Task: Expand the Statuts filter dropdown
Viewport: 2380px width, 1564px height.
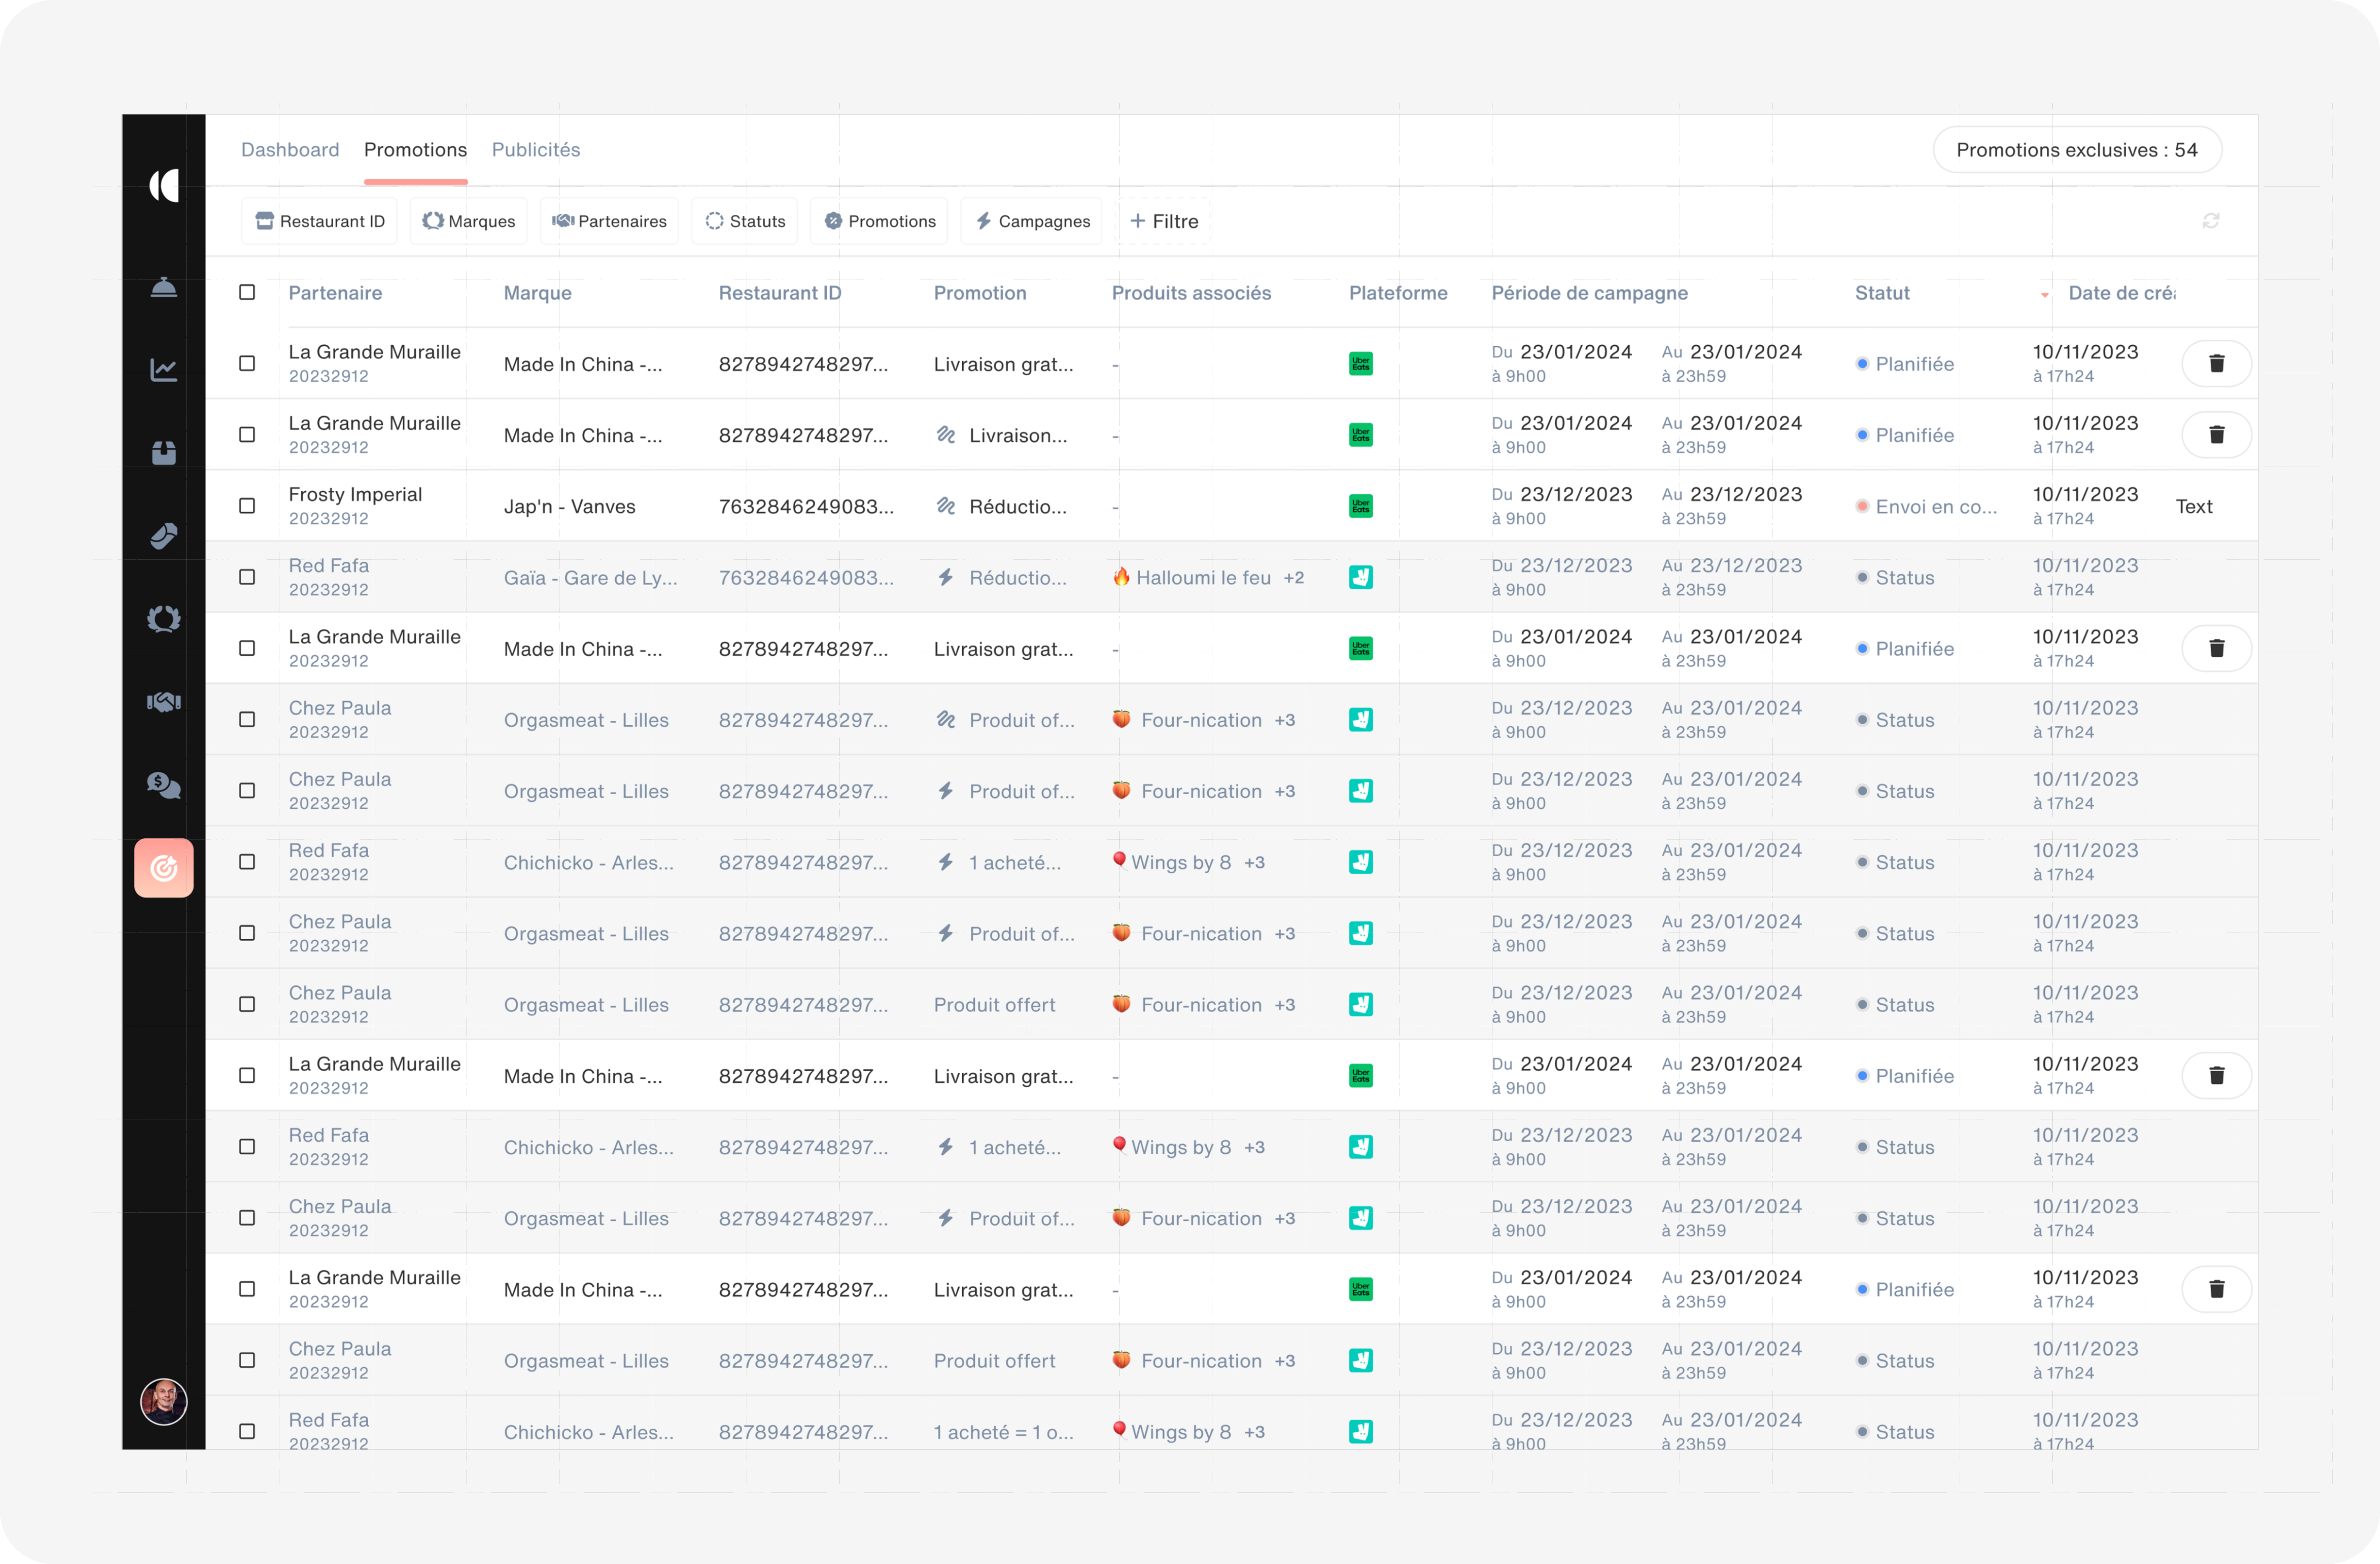Action: pos(745,221)
